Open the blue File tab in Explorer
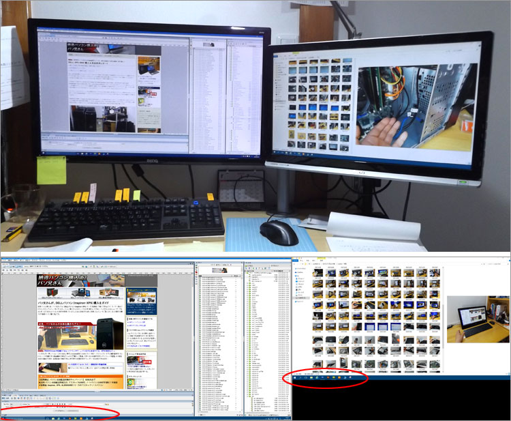The height and width of the screenshot is (421, 511). 296,262
